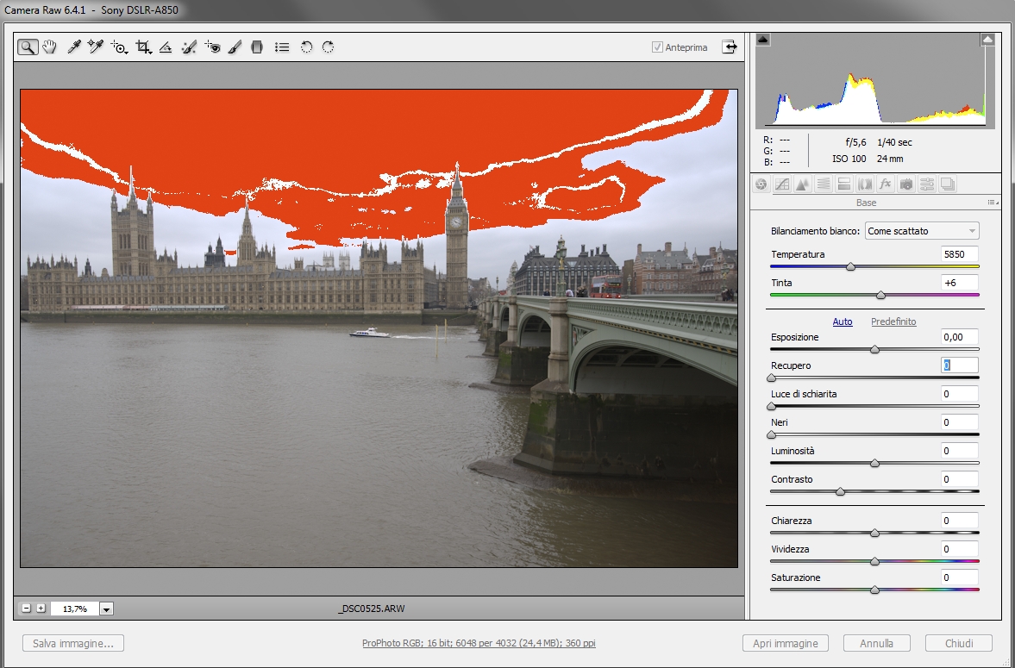Click the Esposizione slider handle
Viewport: 1015px width, 668px height.
[874, 349]
